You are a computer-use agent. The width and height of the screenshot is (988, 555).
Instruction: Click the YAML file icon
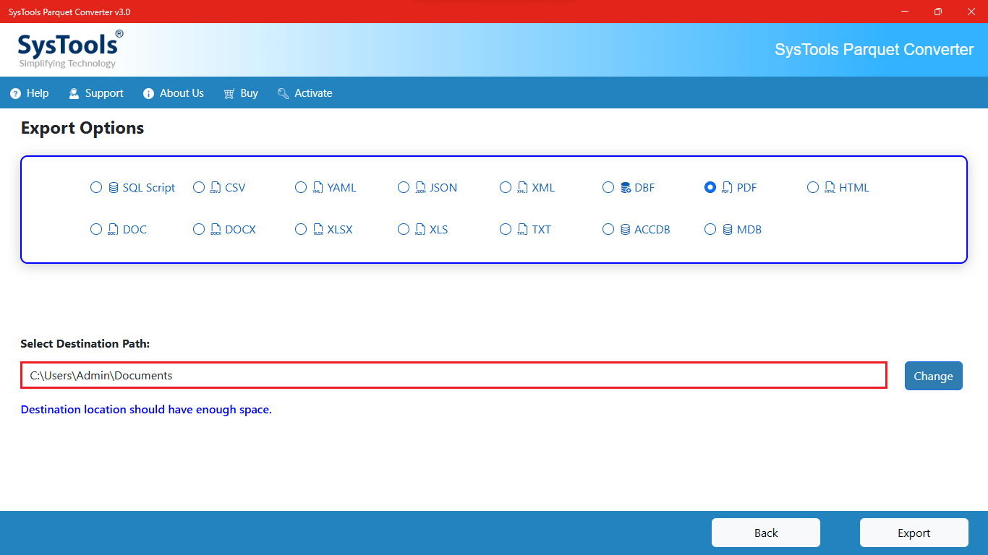point(318,188)
